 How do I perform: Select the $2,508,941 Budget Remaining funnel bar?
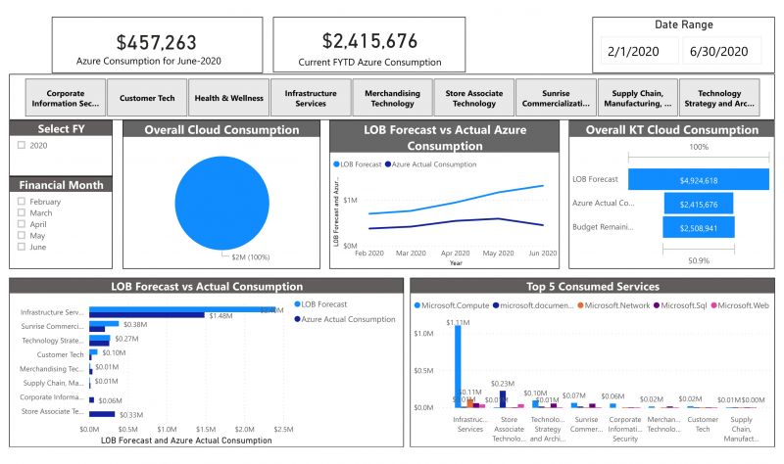tap(699, 227)
